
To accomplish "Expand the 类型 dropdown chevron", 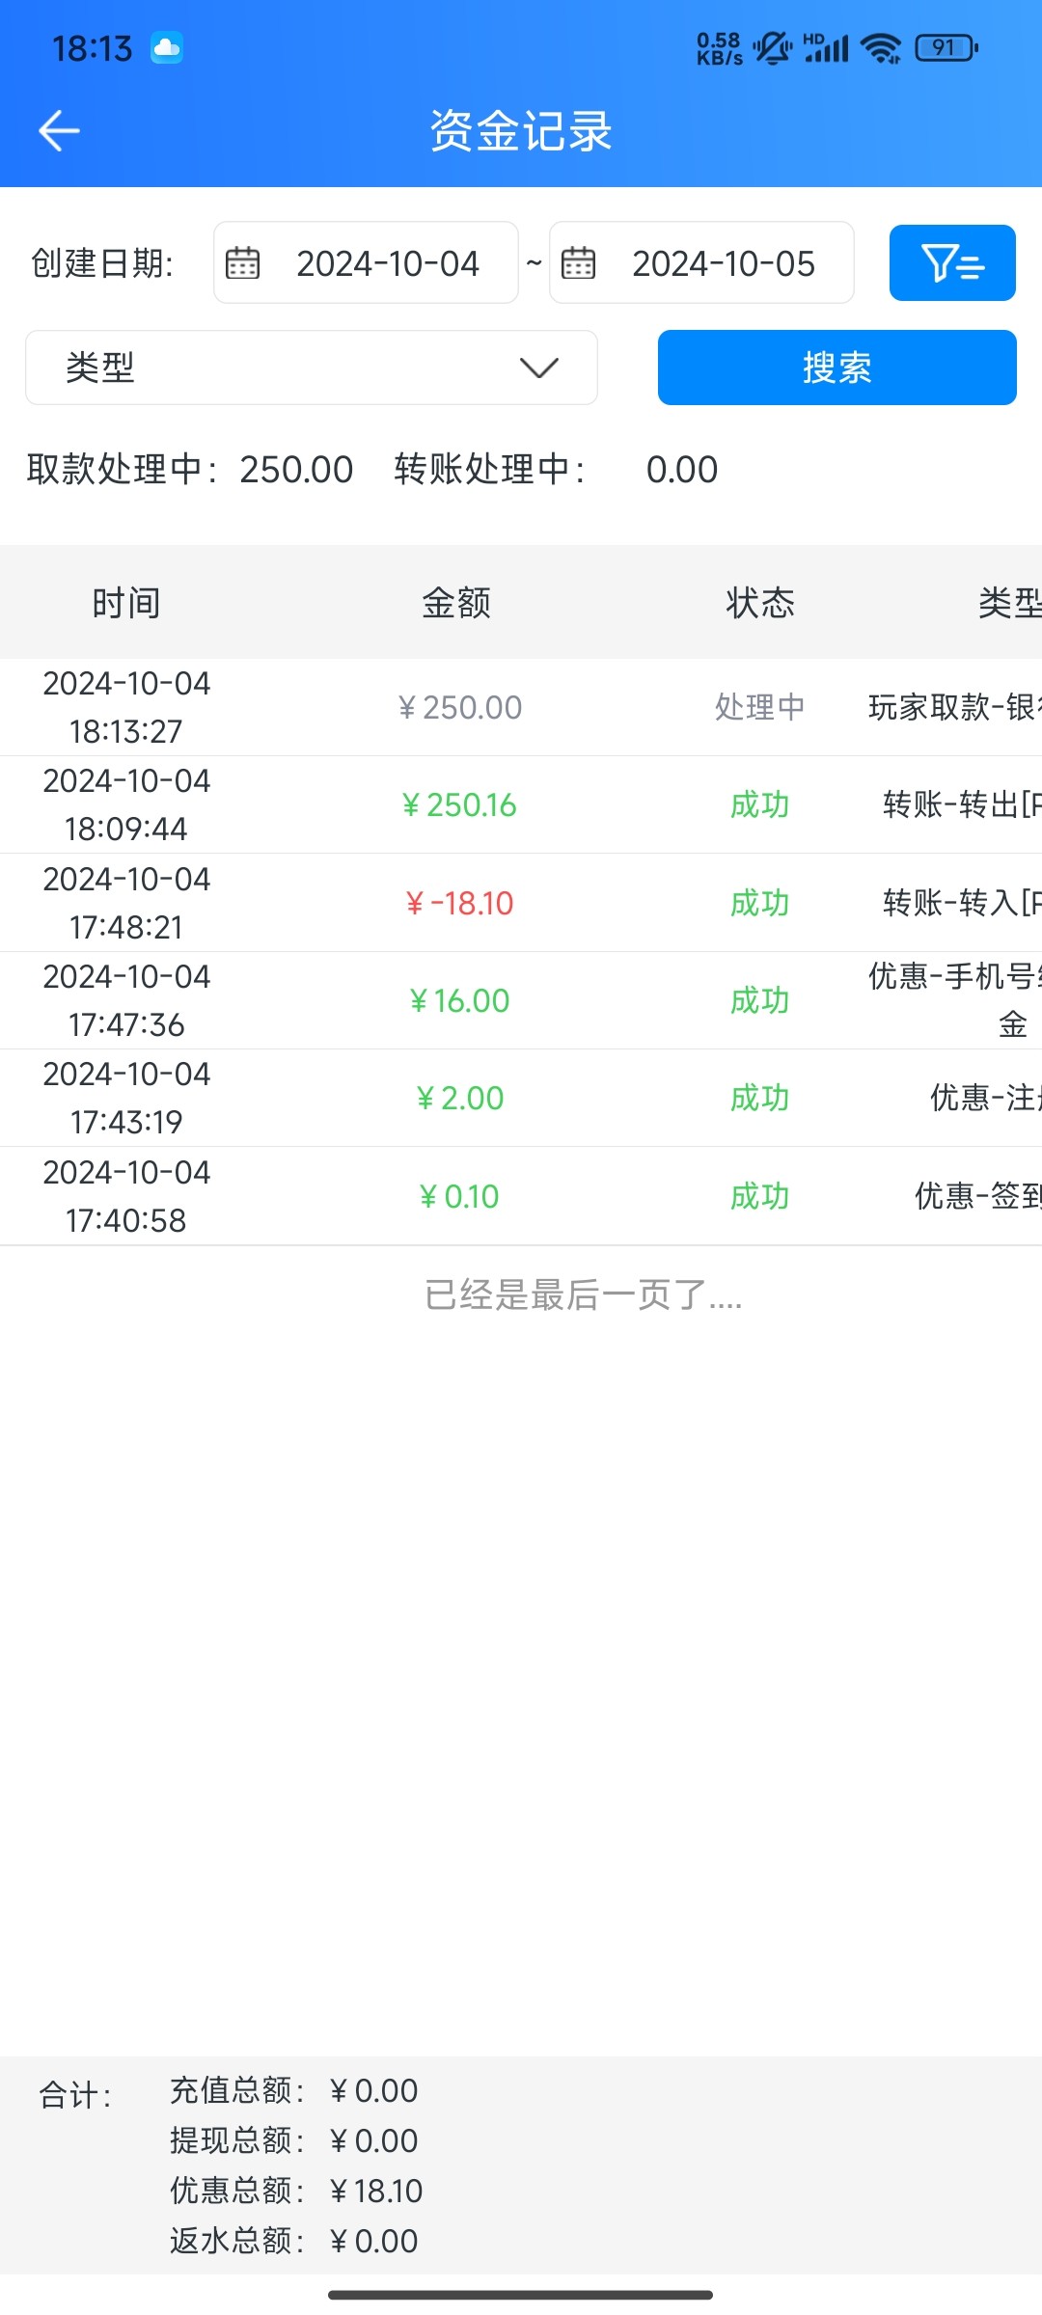I will [x=538, y=368].
